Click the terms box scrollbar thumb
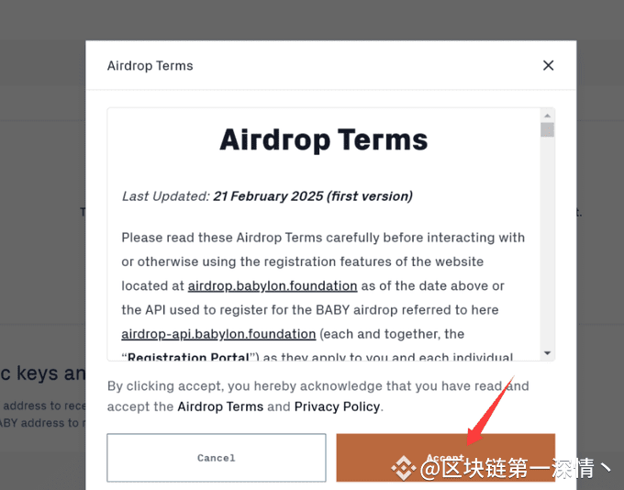 pyautogui.click(x=547, y=129)
